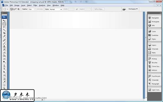Select the Move tool
This screenshot has width=163, height=102.
[4, 21]
